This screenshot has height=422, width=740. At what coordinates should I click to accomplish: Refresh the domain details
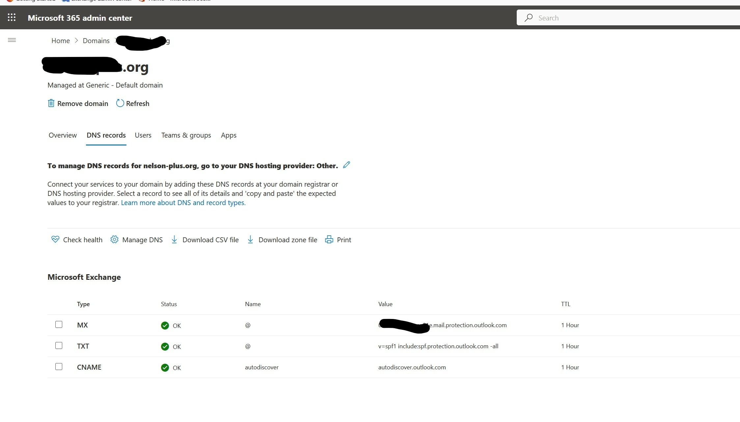(x=133, y=103)
